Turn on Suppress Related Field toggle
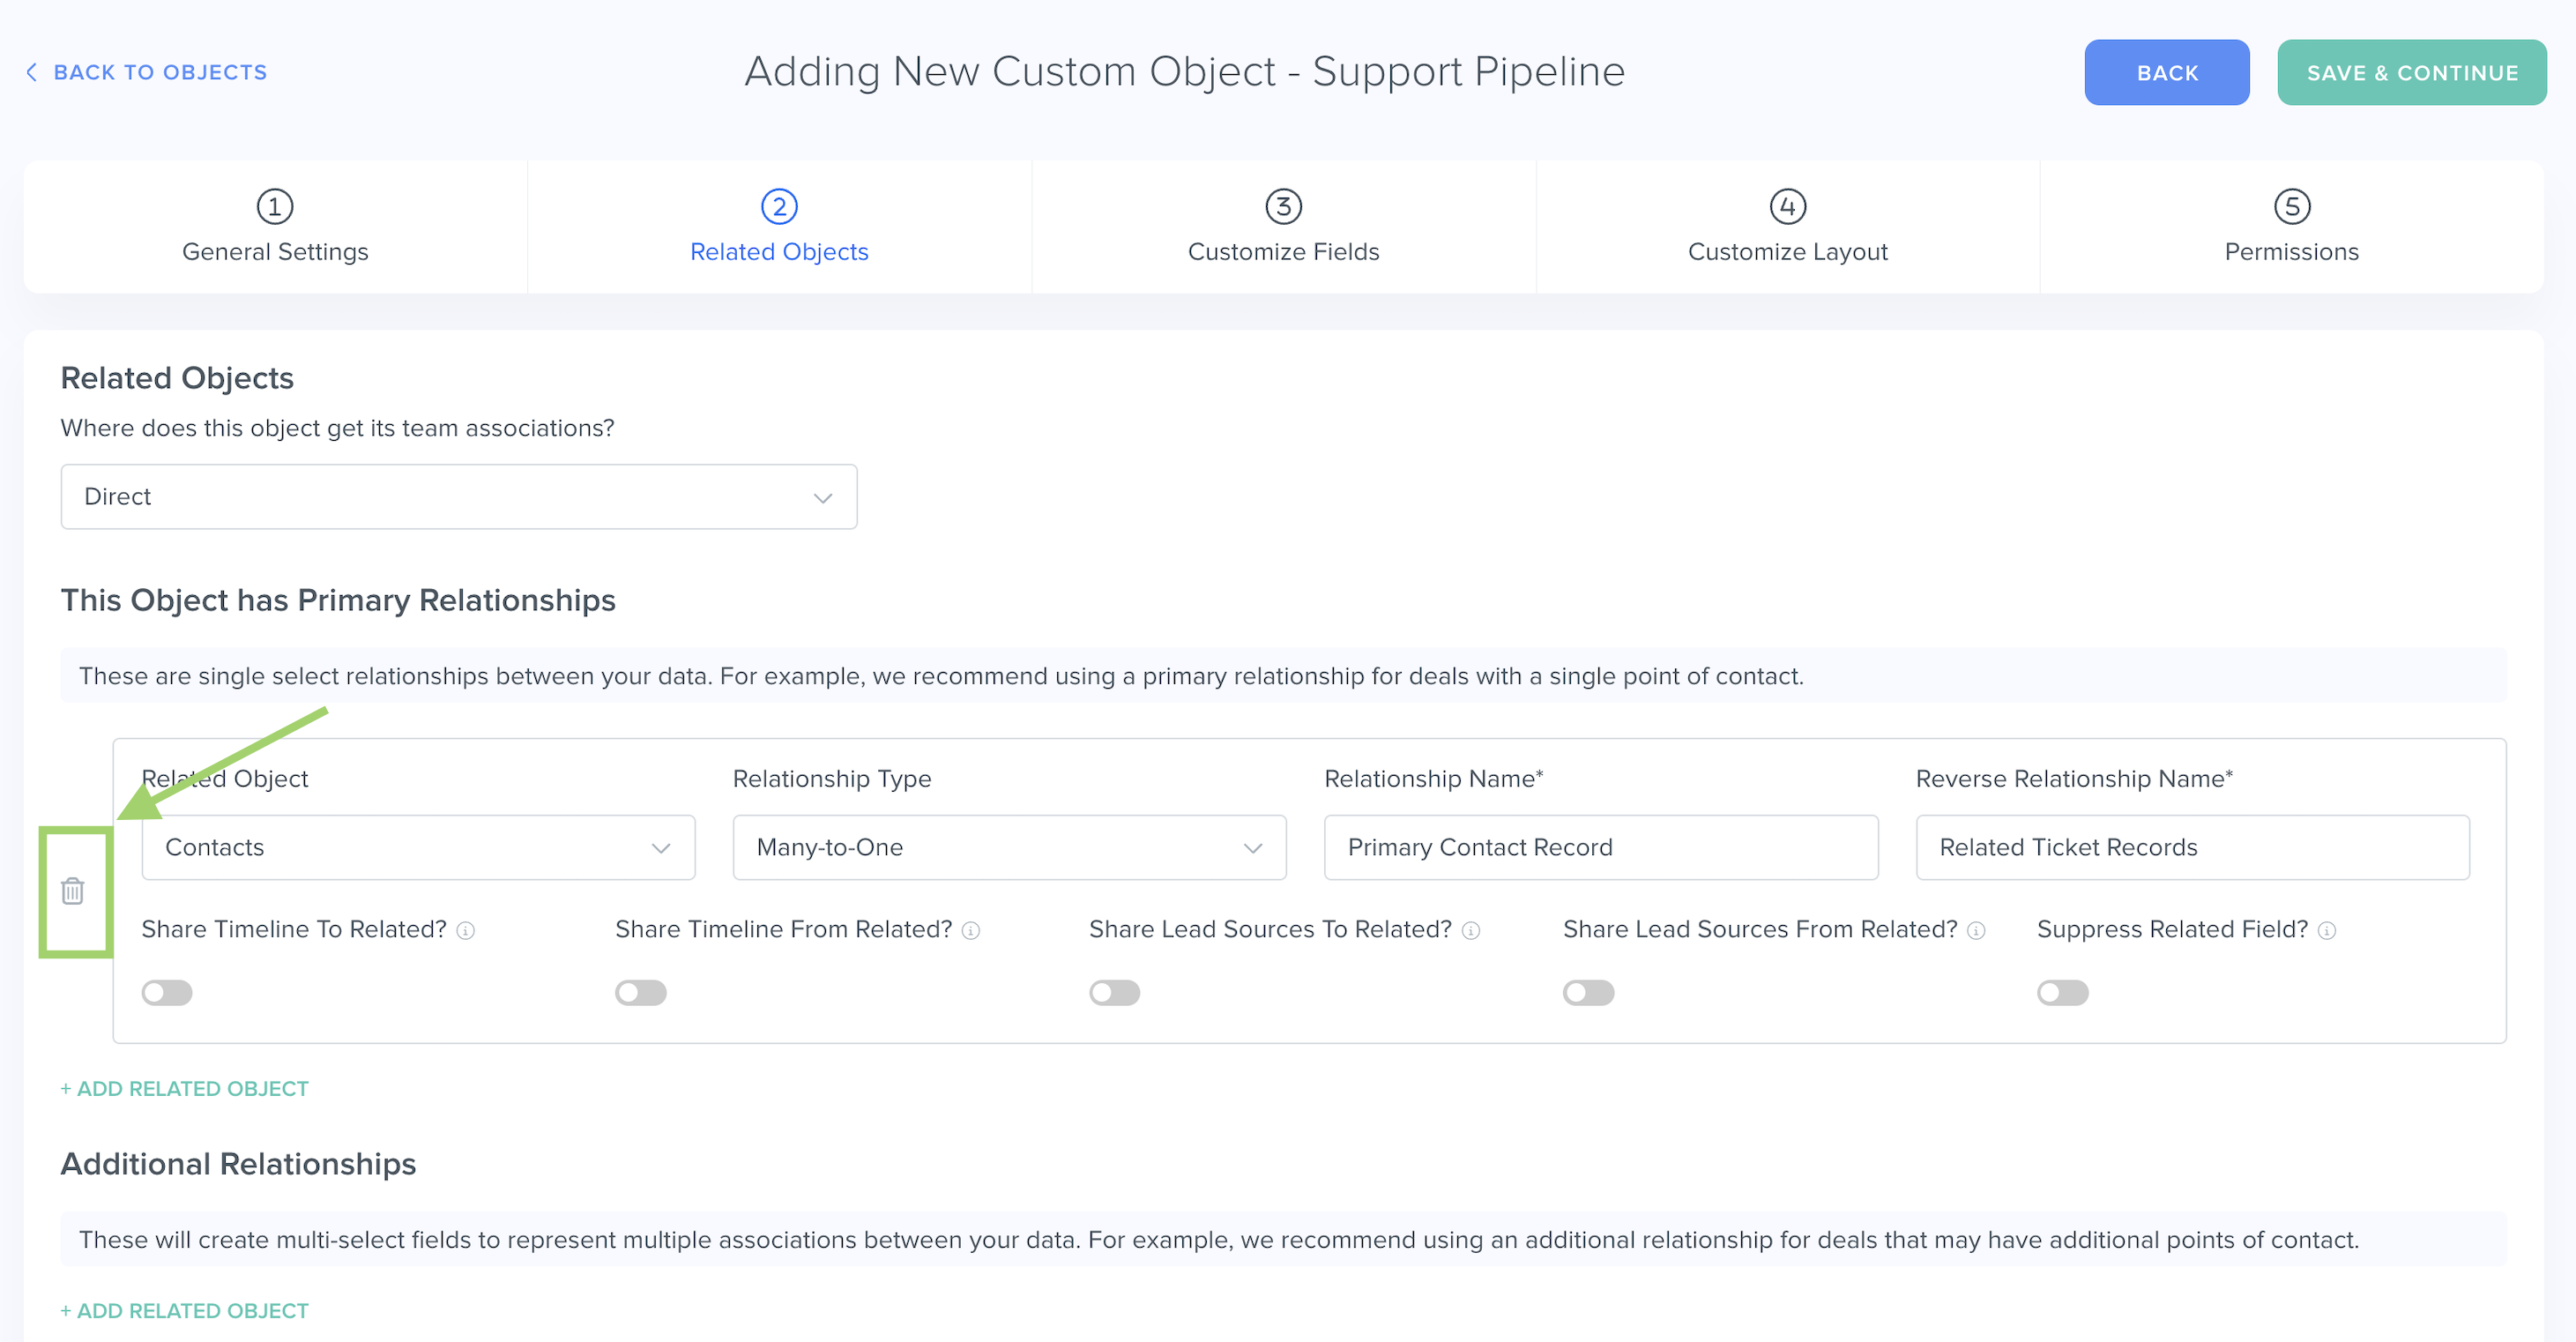The height and width of the screenshot is (1342, 2576). [x=2062, y=992]
